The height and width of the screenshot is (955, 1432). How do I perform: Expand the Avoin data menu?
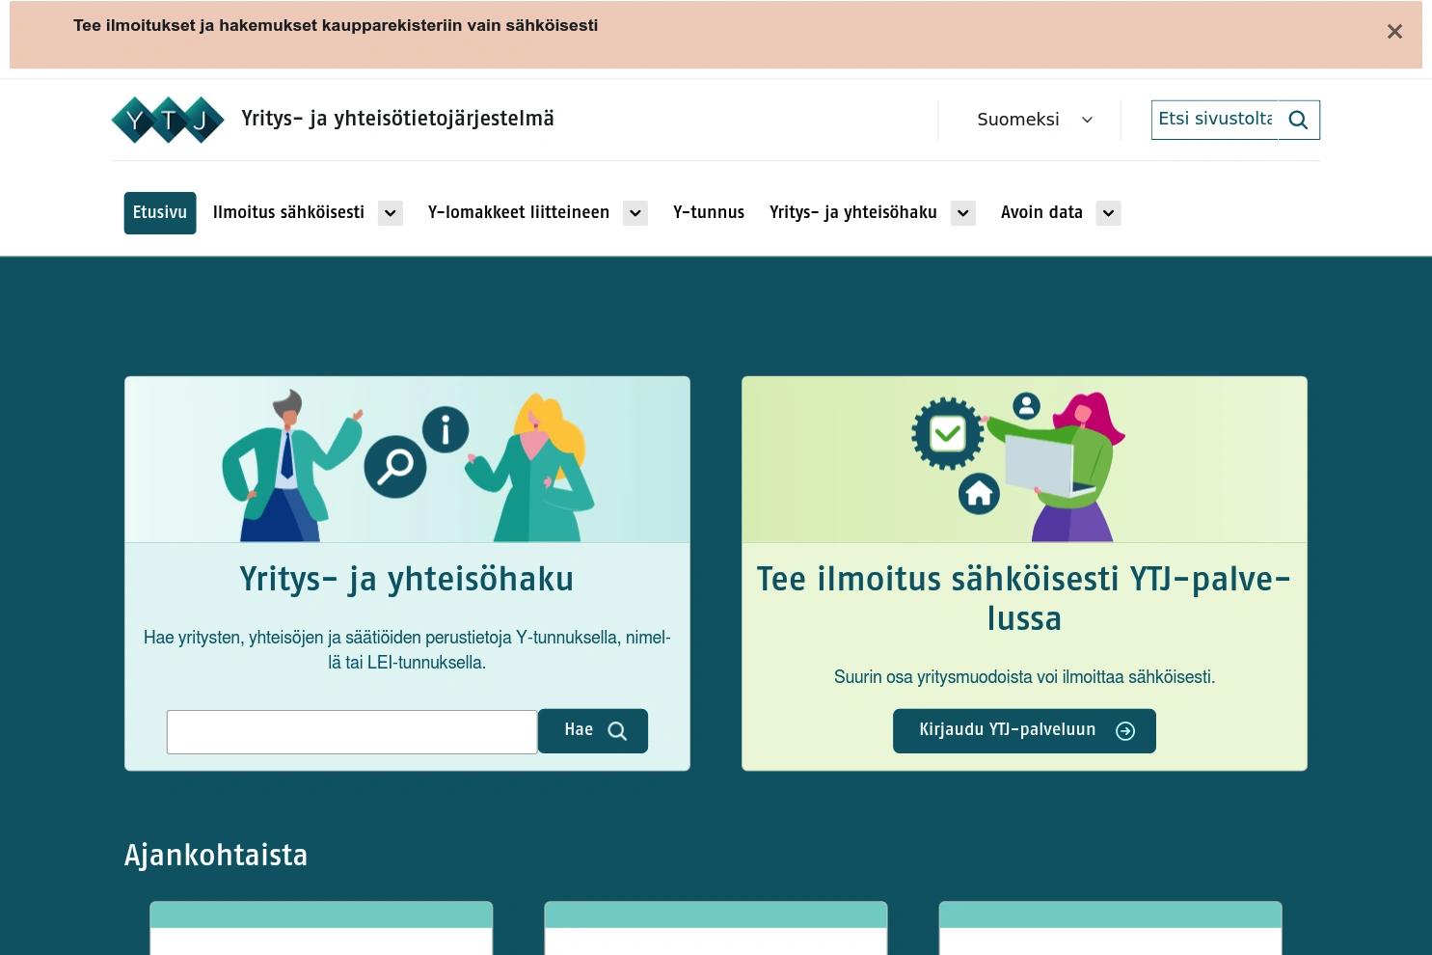point(1107,212)
